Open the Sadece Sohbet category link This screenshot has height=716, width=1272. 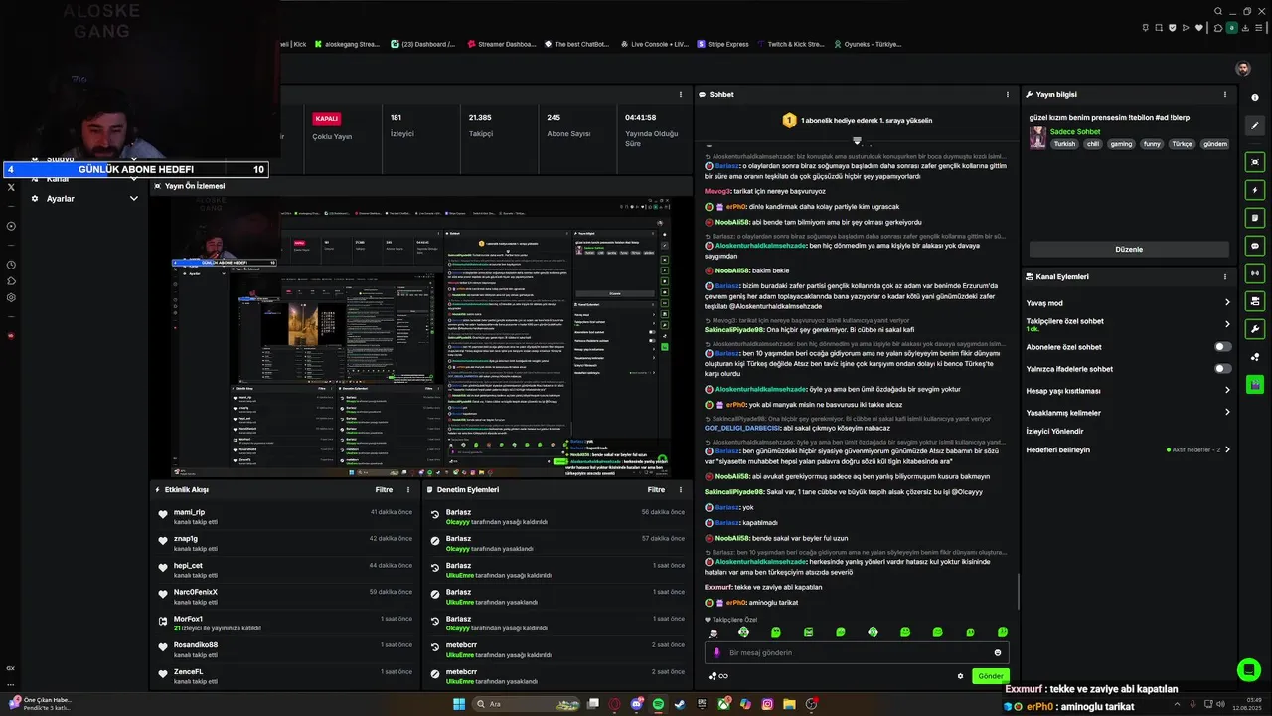coord(1075,131)
